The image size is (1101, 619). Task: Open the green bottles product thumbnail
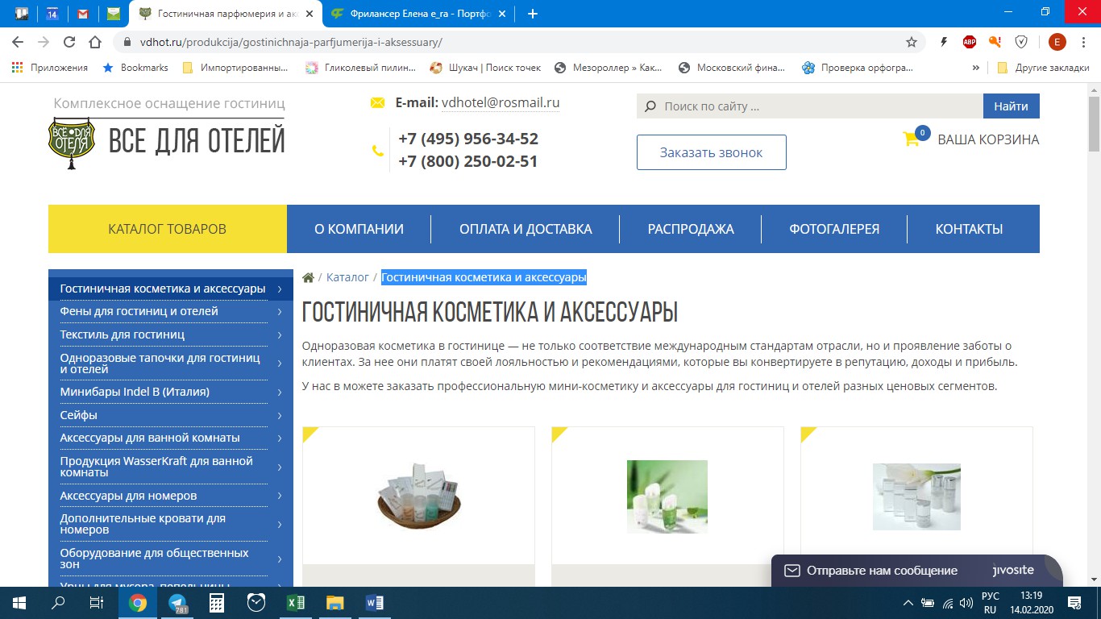point(667,496)
